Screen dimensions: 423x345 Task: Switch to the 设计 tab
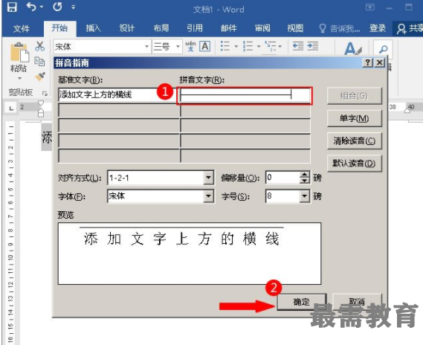click(127, 28)
